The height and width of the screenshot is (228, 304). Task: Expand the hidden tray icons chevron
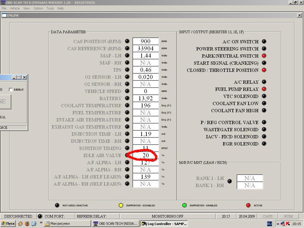tap(278, 224)
